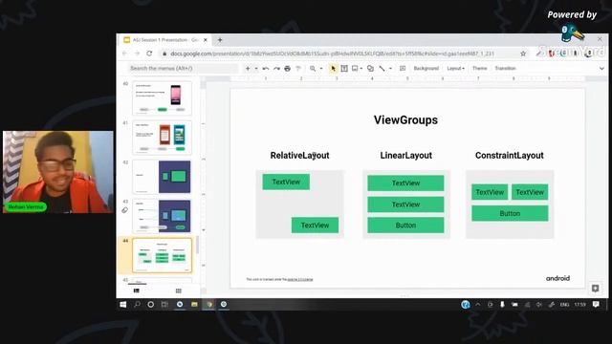Show hidden system tray icons
The height and width of the screenshot is (344, 612).
pos(478,304)
